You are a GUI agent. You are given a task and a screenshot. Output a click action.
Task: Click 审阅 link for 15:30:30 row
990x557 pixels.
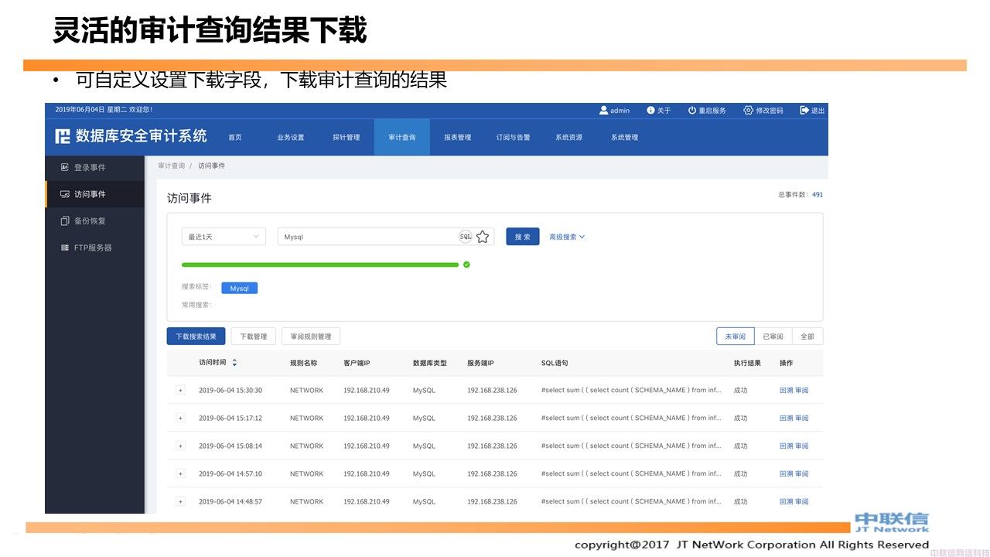point(802,391)
